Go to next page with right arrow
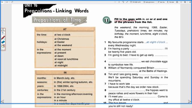 click(189, 101)
